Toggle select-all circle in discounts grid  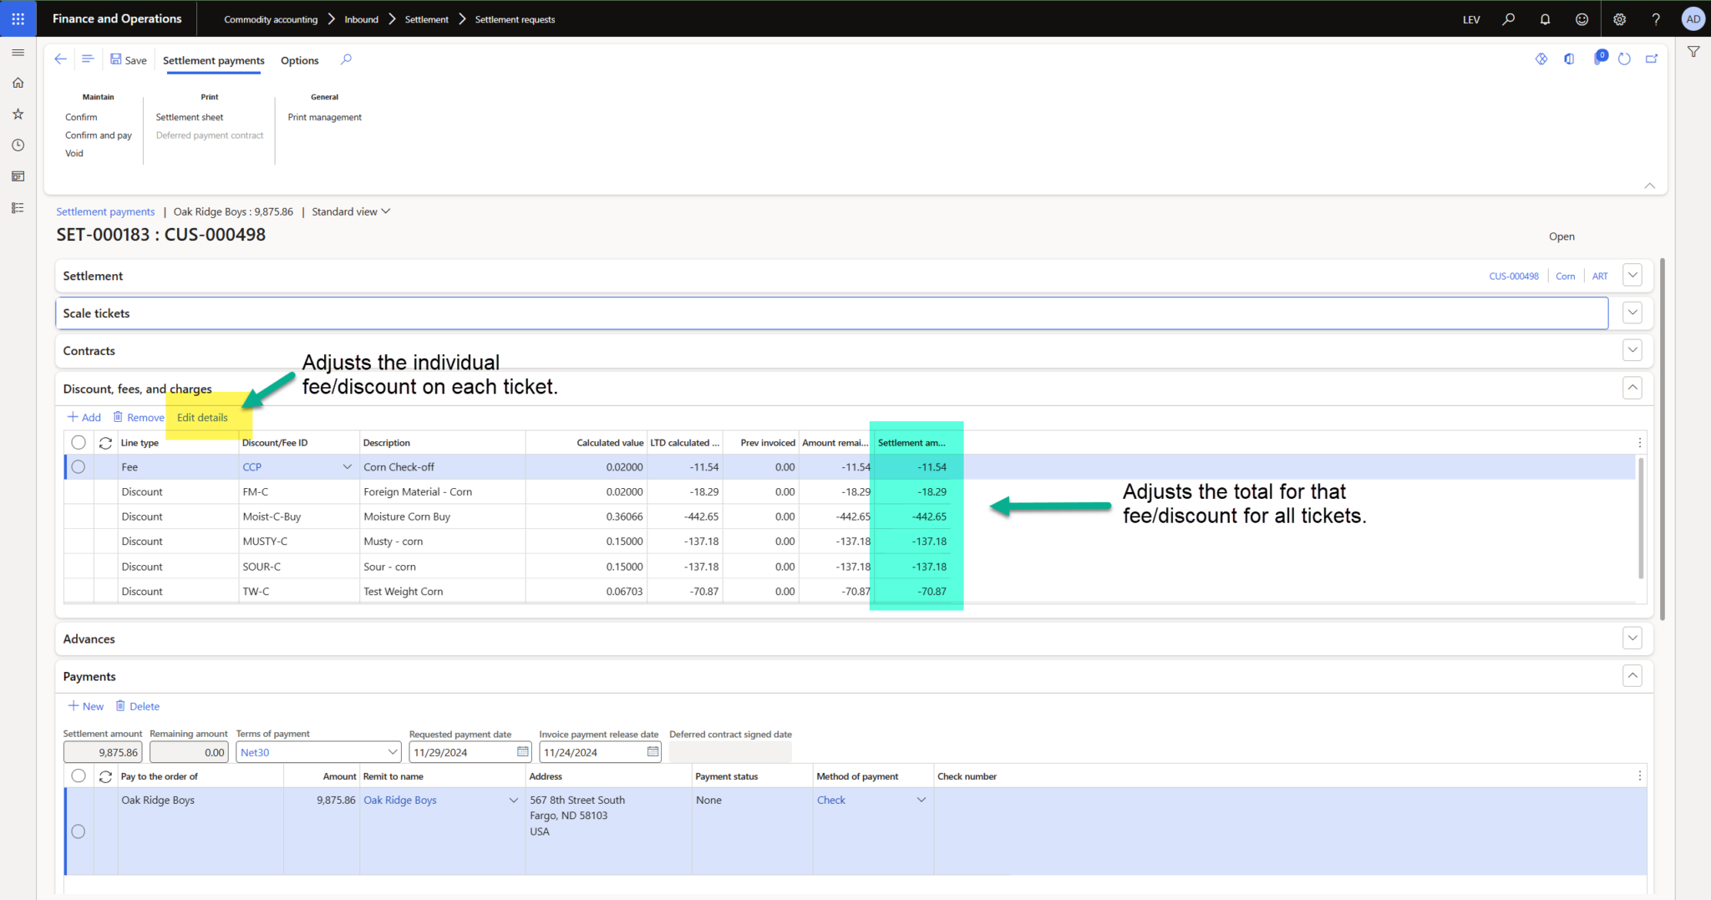(79, 443)
